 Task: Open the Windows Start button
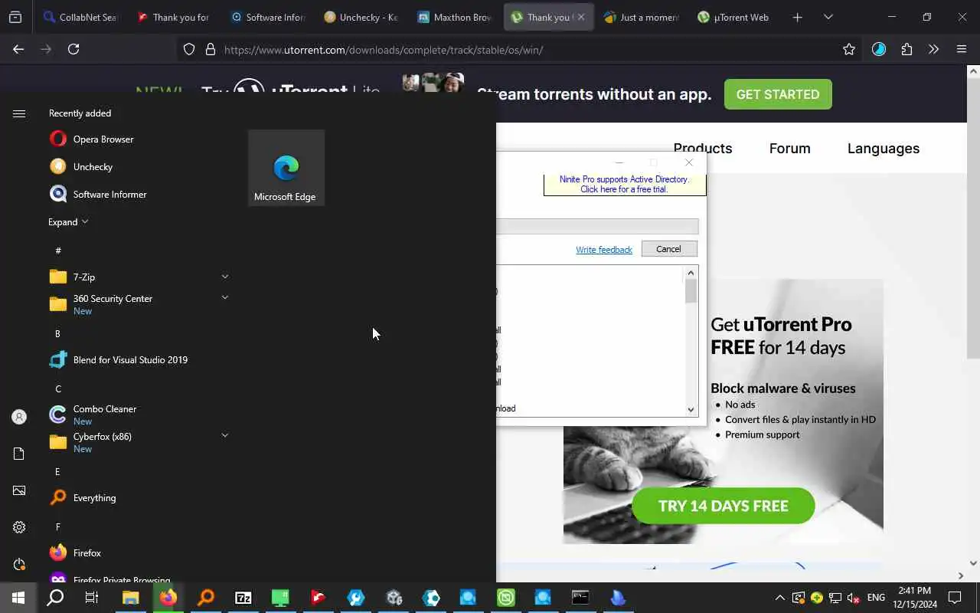[18, 598]
